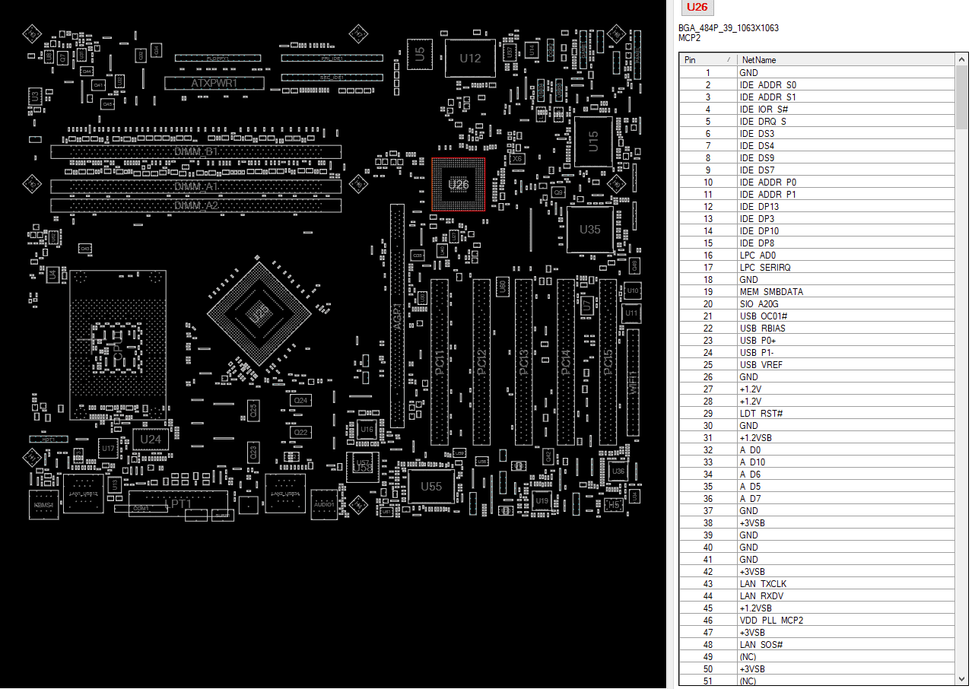Select the U16 component
Screen dimensions: 972x689
(x=367, y=430)
